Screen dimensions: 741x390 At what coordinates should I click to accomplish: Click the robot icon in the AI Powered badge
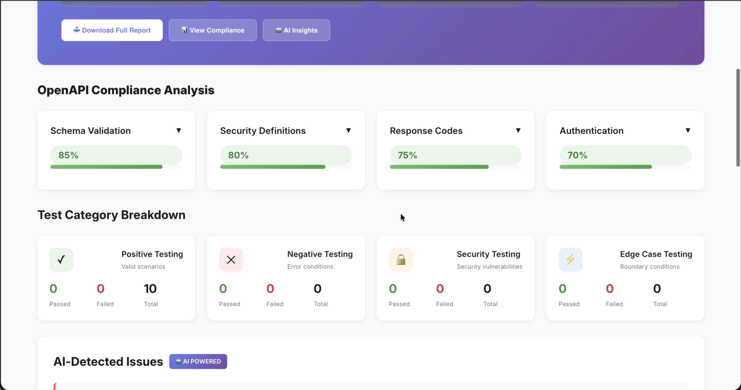coord(179,361)
